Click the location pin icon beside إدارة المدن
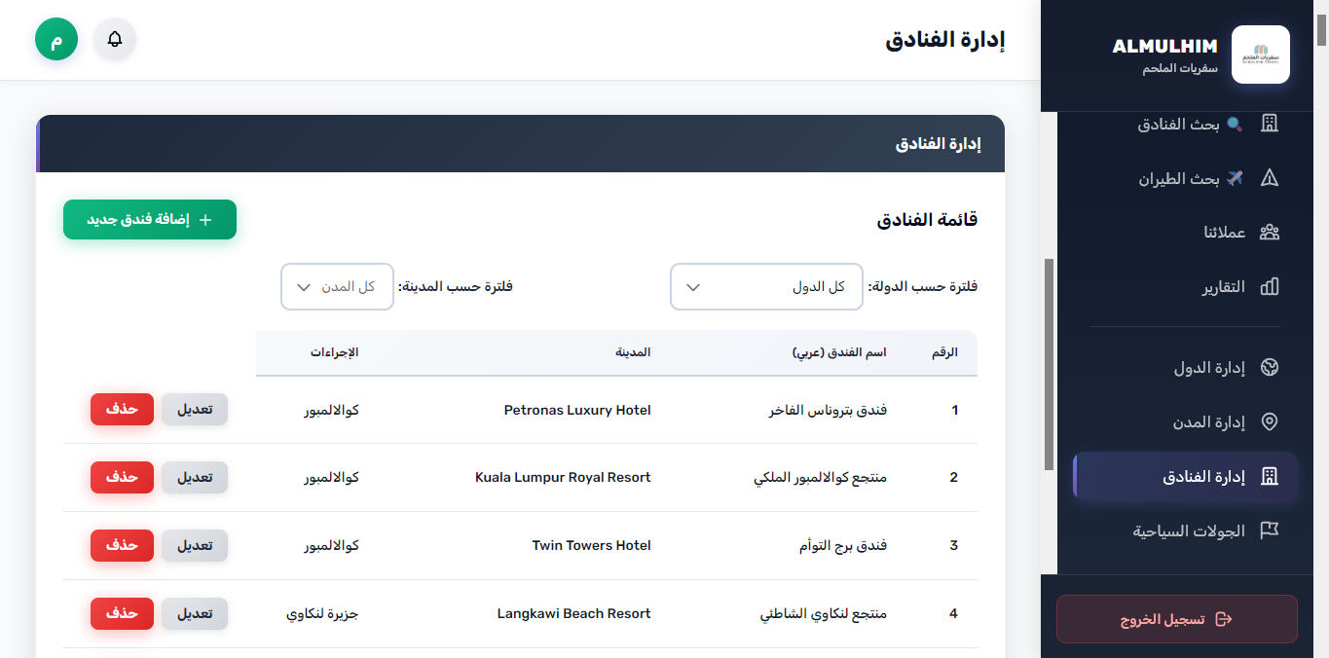Viewport: 1329px width, 658px height. (x=1269, y=422)
